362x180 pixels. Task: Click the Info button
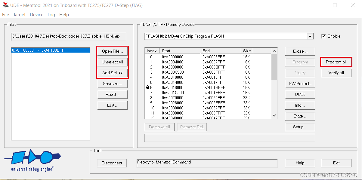click(300, 105)
